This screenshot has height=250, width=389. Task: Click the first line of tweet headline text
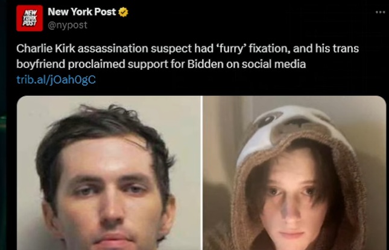point(188,49)
